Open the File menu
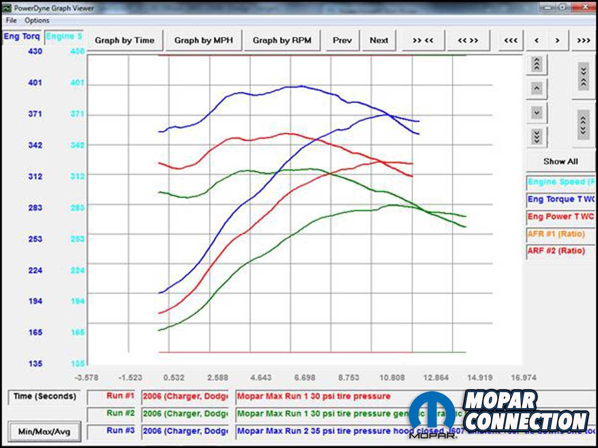Screen dimensions: 598x448 [11, 20]
